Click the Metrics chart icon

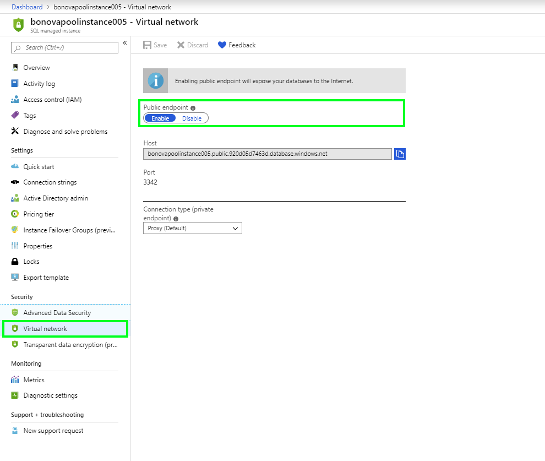pyautogui.click(x=15, y=379)
